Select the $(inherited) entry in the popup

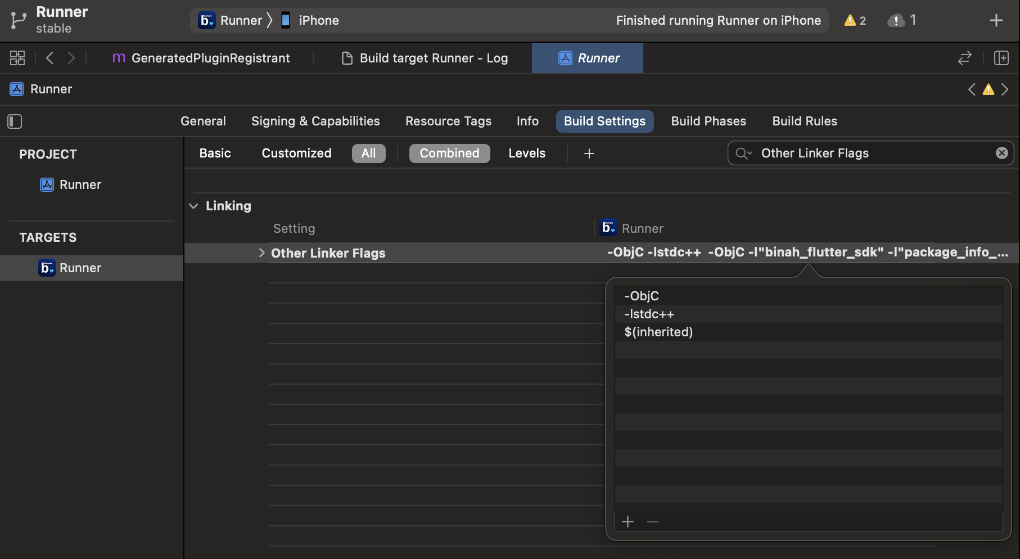pos(808,332)
